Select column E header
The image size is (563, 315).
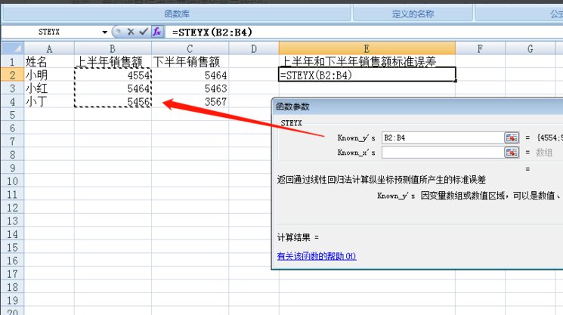367,49
